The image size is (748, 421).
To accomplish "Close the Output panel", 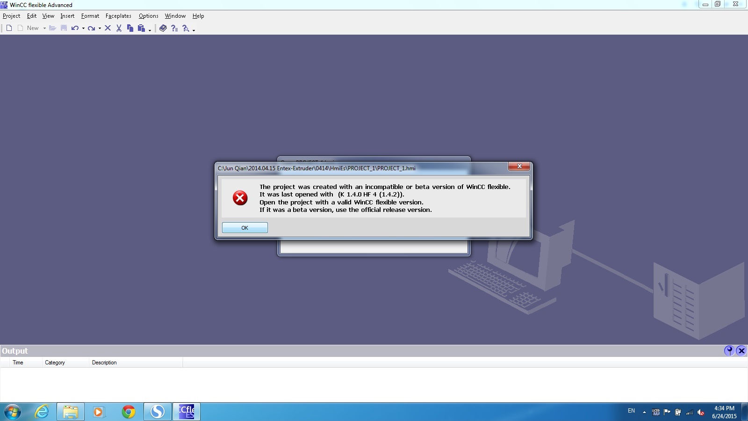I will [x=741, y=351].
